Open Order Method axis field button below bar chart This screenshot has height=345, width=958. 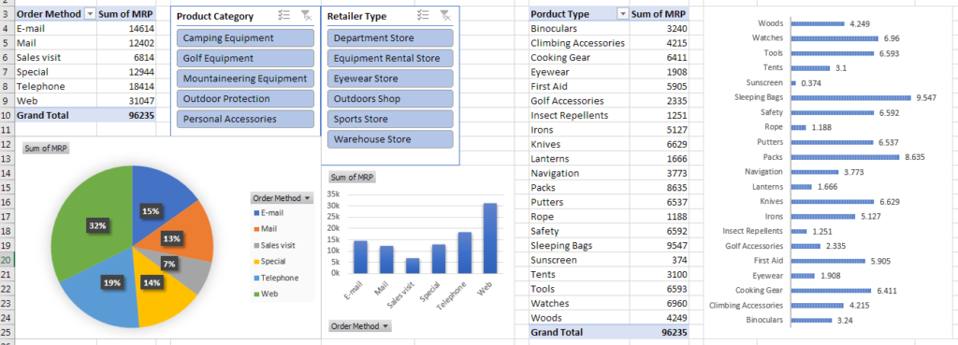[x=360, y=326]
